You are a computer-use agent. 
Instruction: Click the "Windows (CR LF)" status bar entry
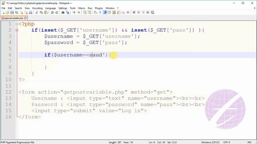coord(210,142)
